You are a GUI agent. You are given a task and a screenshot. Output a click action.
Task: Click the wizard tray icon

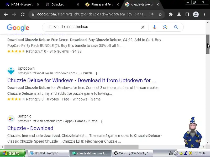pyautogui.click(x=186, y=153)
